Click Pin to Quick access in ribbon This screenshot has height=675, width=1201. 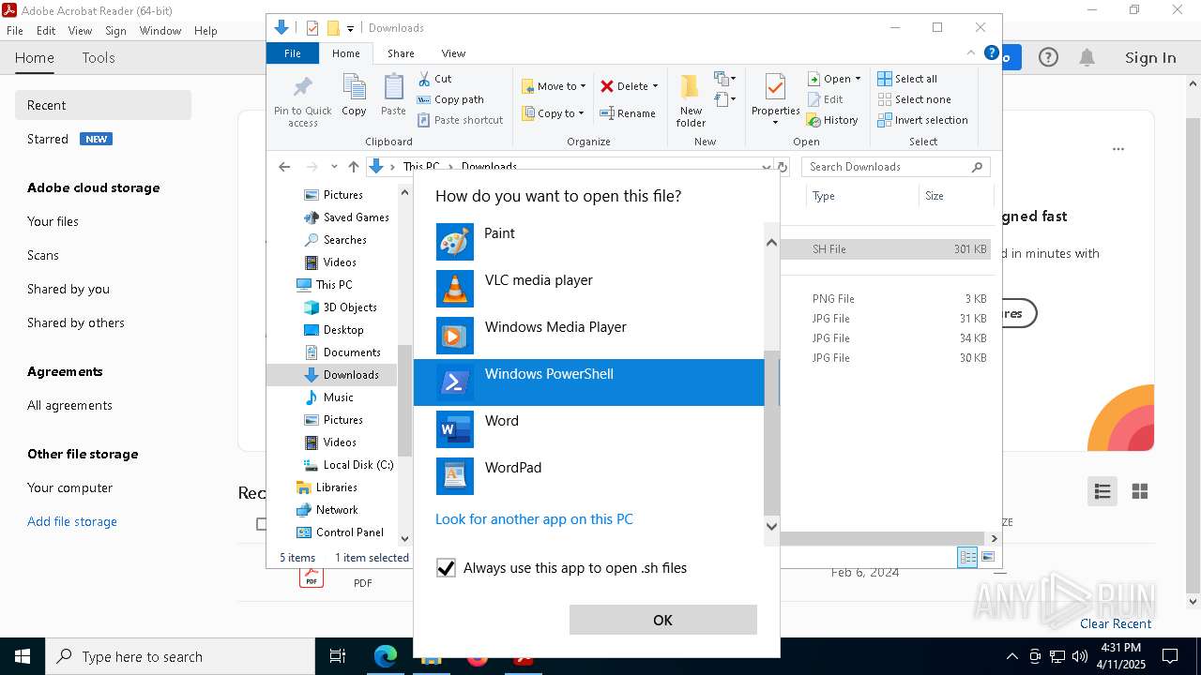(302, 101)
